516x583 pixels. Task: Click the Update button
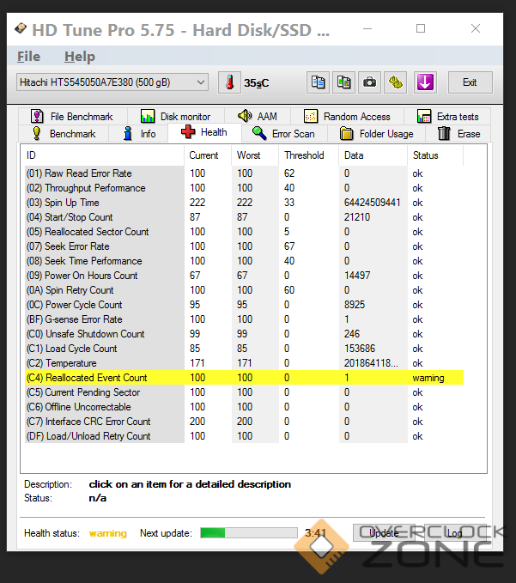pos(384,533)
